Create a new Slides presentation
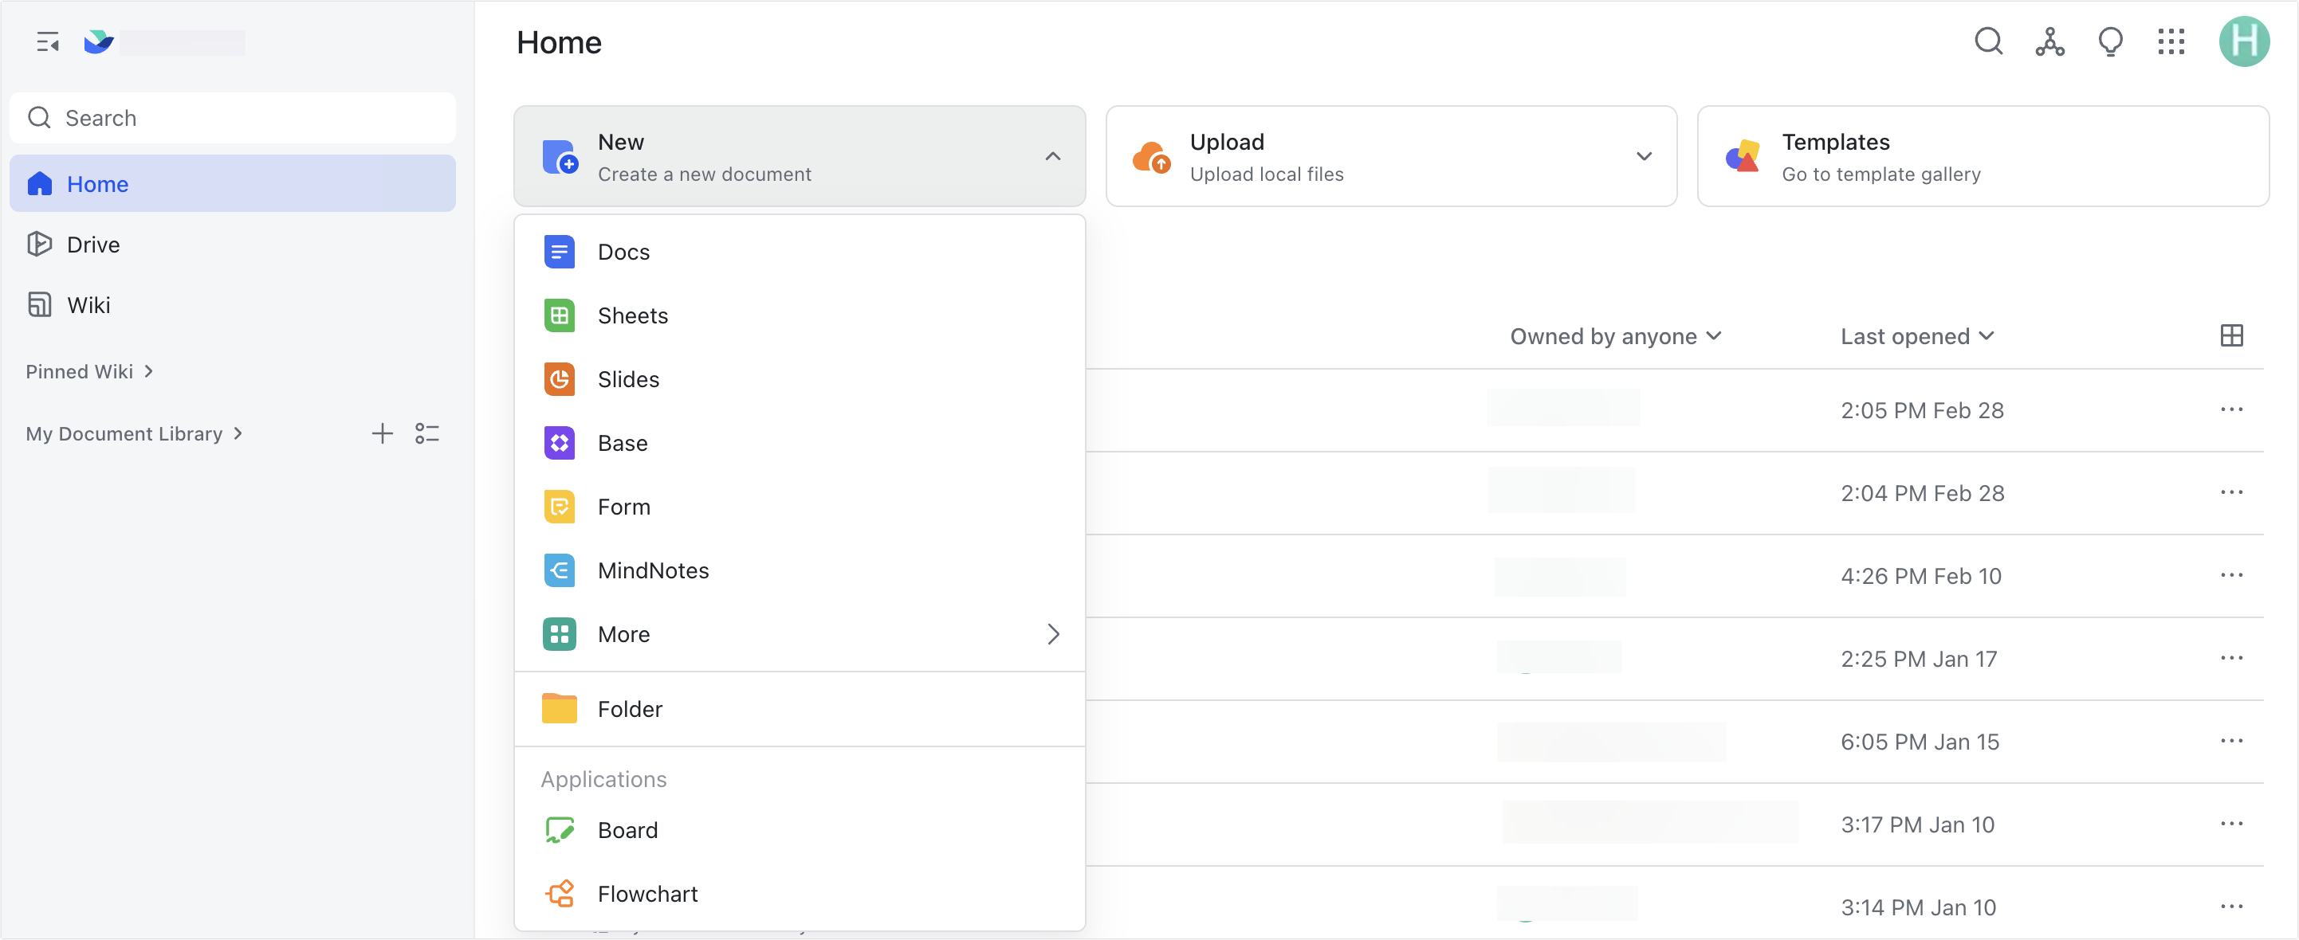This screenshot has height=940, width=2299. click(x=627, y=379)
